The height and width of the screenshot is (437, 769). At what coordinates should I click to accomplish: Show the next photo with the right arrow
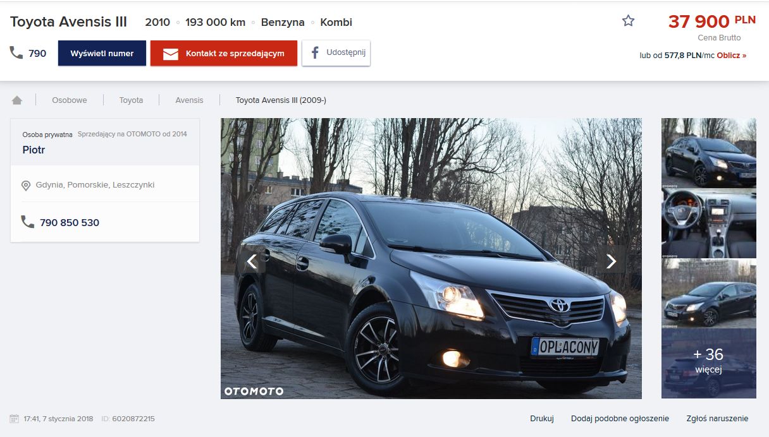pos(611,261)
